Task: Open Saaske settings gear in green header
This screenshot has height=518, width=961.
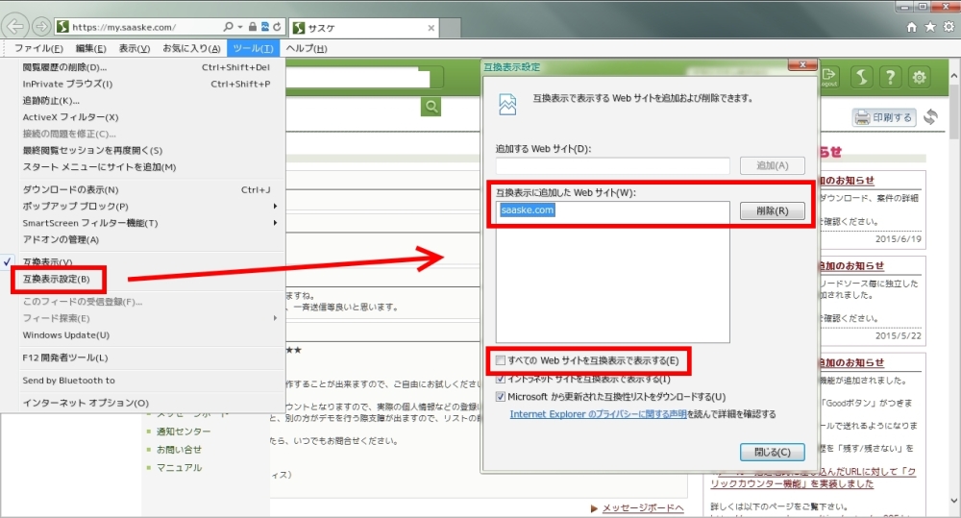Action: click(x=920, y=78)
